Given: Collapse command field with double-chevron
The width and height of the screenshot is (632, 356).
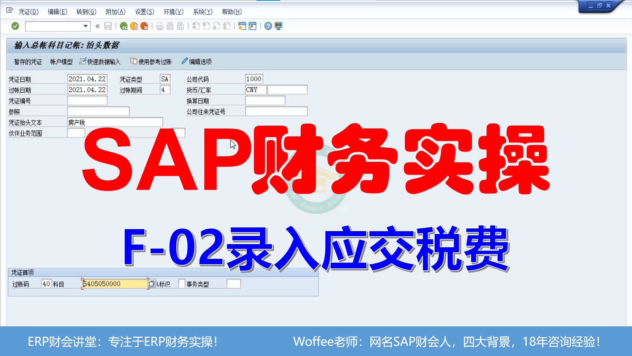Looking at the screenshot, I should pyautogui.click(x=97, y=26).
